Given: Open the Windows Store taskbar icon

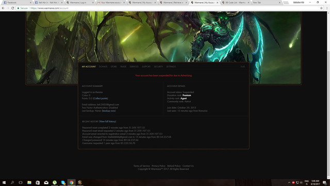Looking at the screenshot, I should click(x=38, y=182).
